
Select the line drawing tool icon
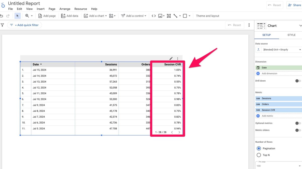pos(175,16)
